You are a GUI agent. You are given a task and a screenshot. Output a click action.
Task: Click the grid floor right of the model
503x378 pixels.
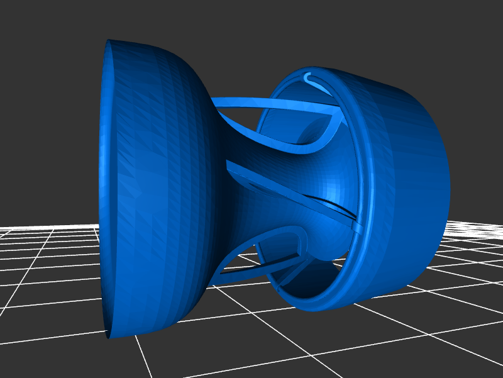(x=472, y=252)
